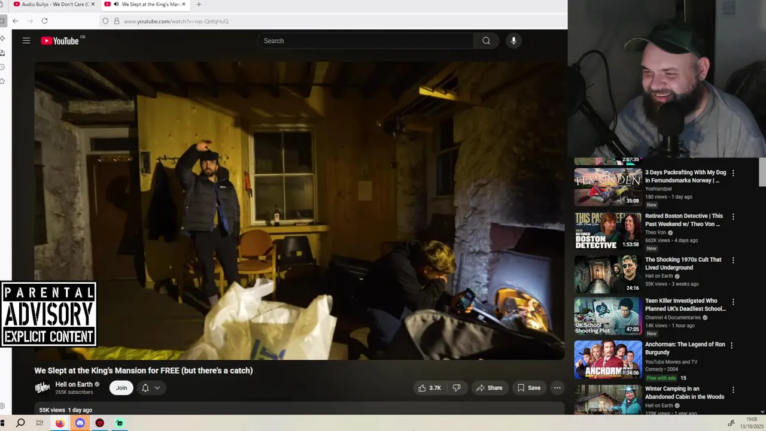Open Winter Camping in an Abandoned Cabin title
766x431 pixels.
tap(685, 393)
